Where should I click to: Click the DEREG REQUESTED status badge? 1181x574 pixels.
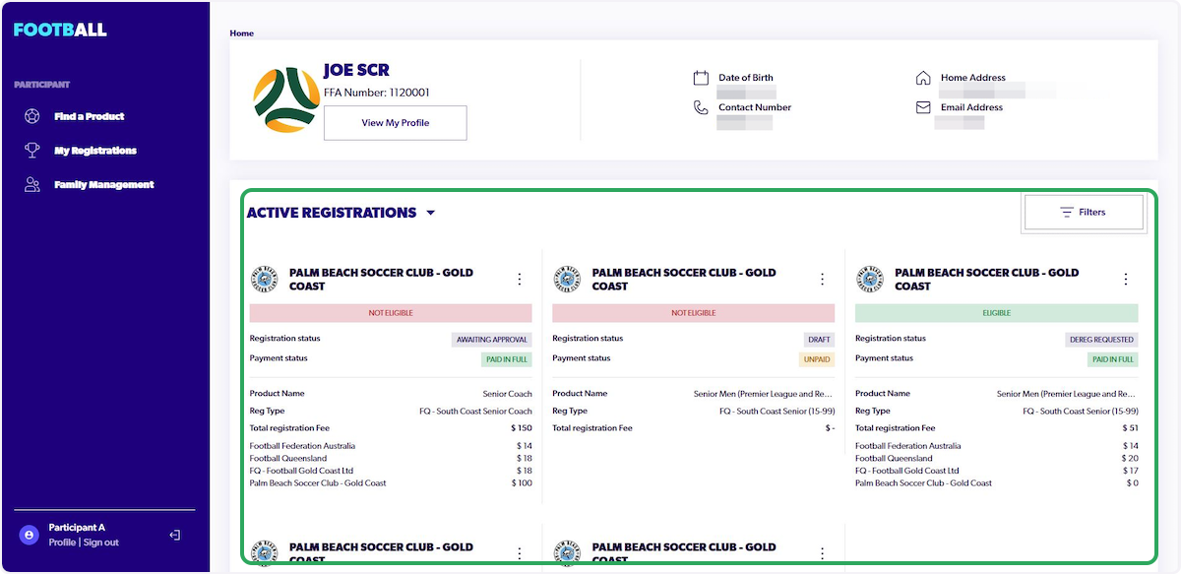pos(1102,340)
